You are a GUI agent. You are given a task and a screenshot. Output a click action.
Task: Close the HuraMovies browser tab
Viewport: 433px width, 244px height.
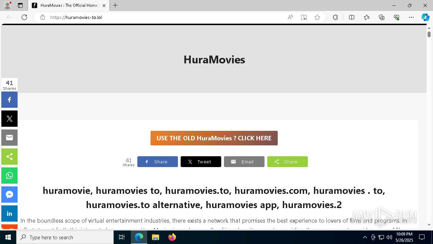pos(104,5)
